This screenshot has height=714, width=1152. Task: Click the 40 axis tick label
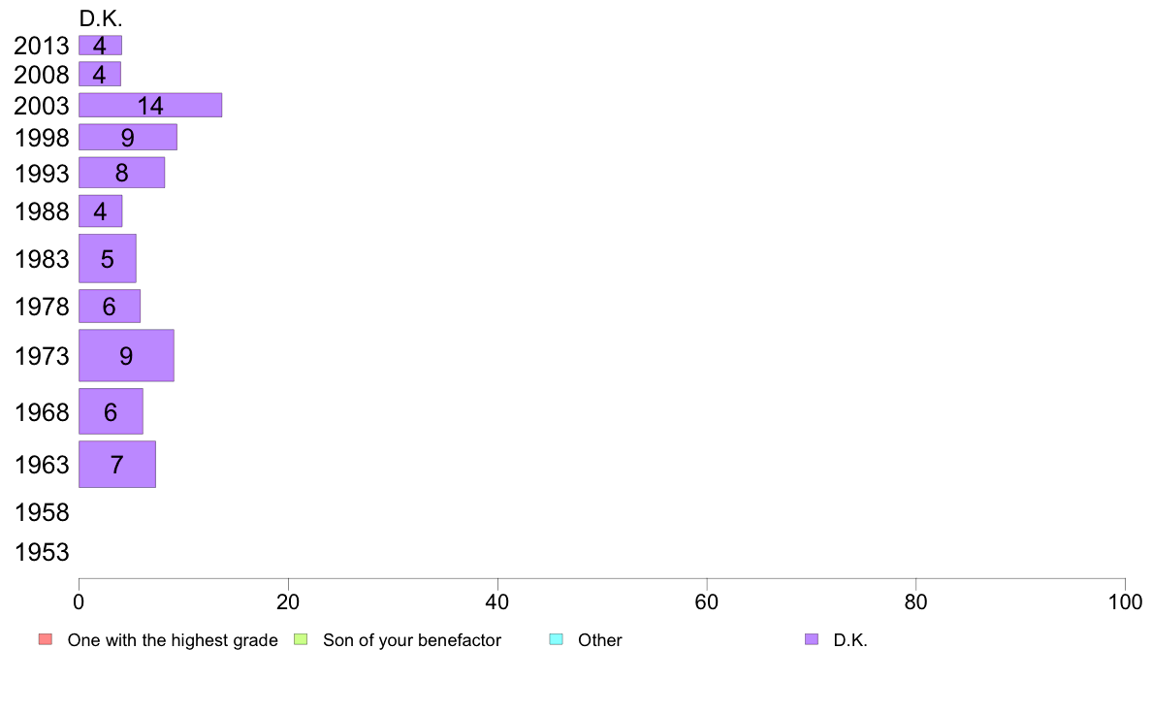tap(497, 602)
